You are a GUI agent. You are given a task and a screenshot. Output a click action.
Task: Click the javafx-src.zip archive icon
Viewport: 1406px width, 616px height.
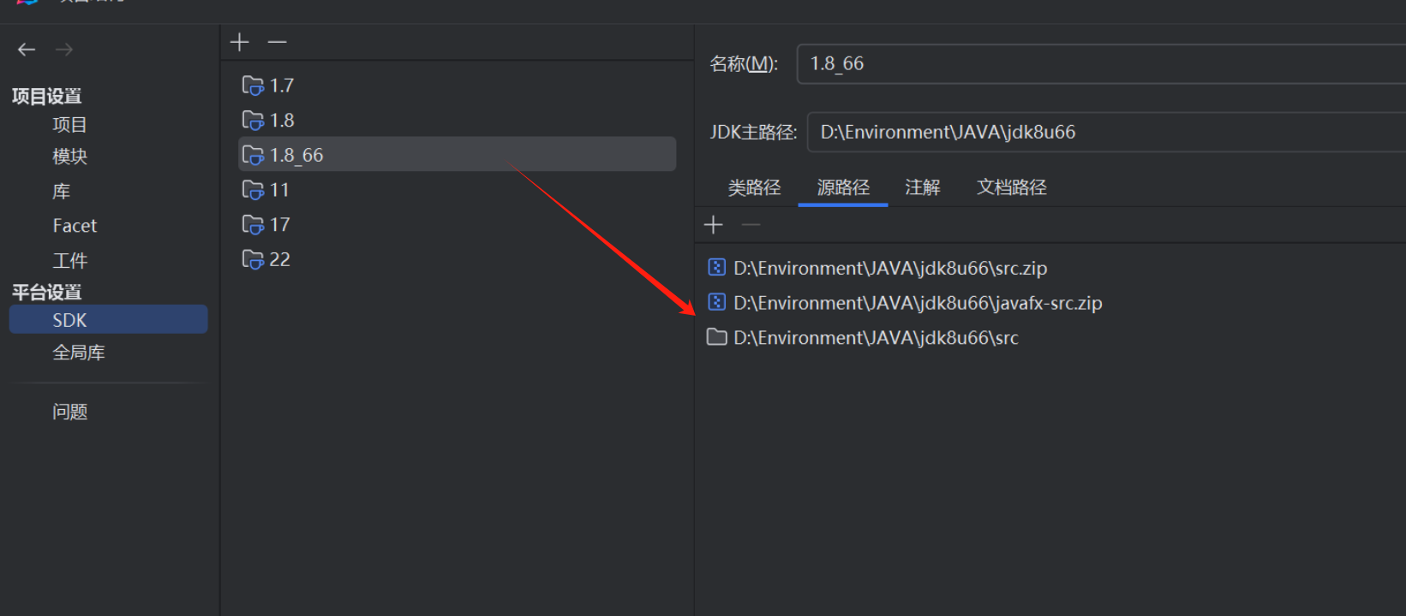point(717,303)
